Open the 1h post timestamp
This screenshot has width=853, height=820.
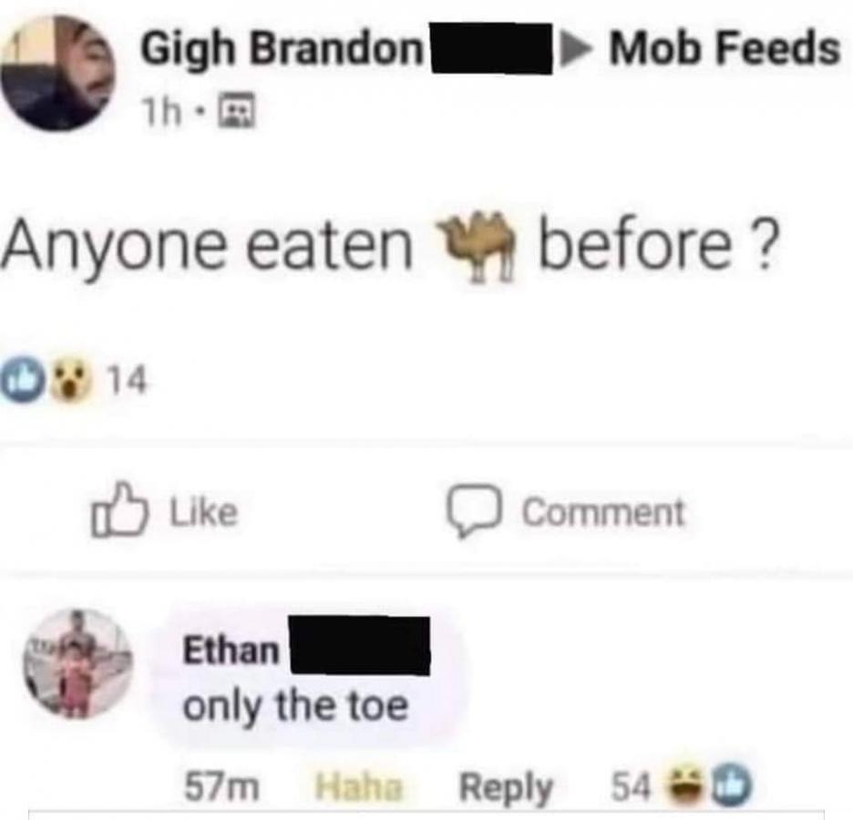click(160, 113)
